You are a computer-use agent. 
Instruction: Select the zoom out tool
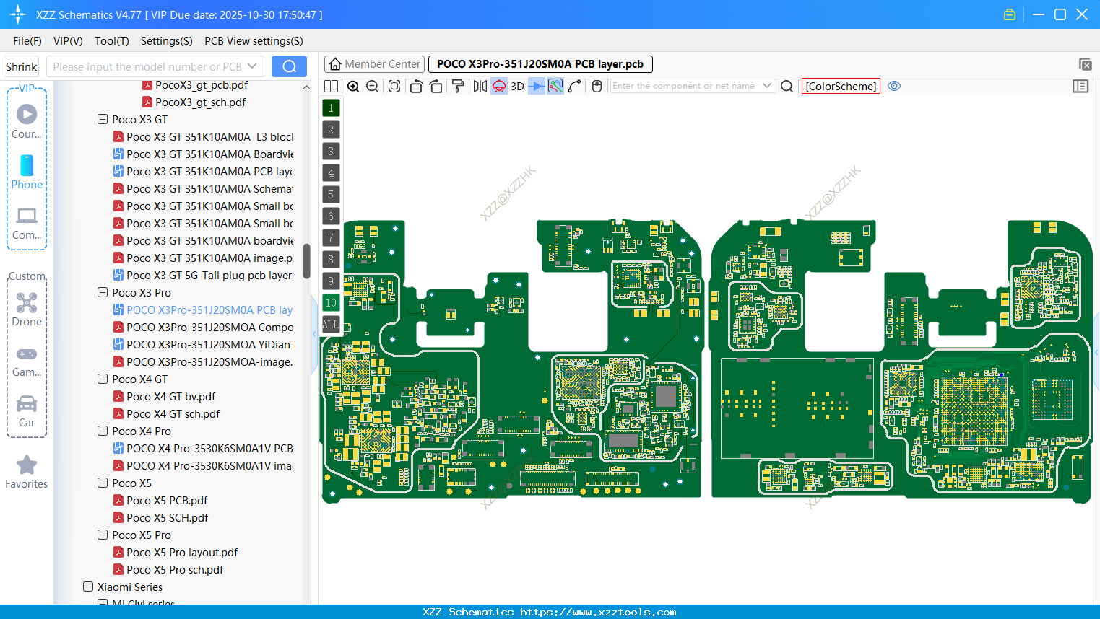[x=371, y=86]
